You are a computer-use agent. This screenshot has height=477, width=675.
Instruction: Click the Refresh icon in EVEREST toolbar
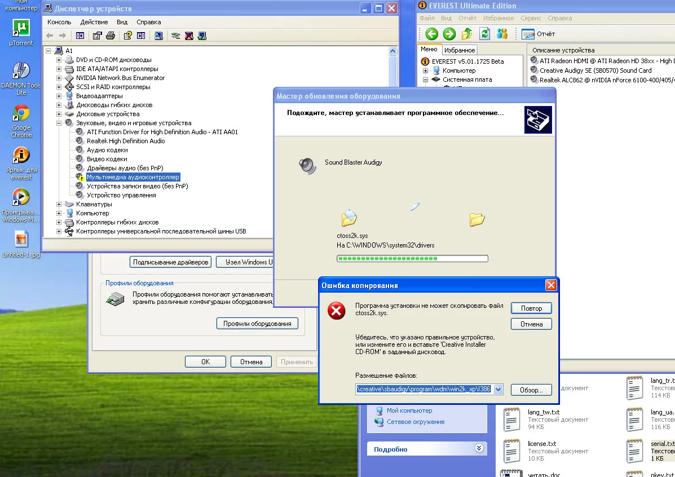484,34
